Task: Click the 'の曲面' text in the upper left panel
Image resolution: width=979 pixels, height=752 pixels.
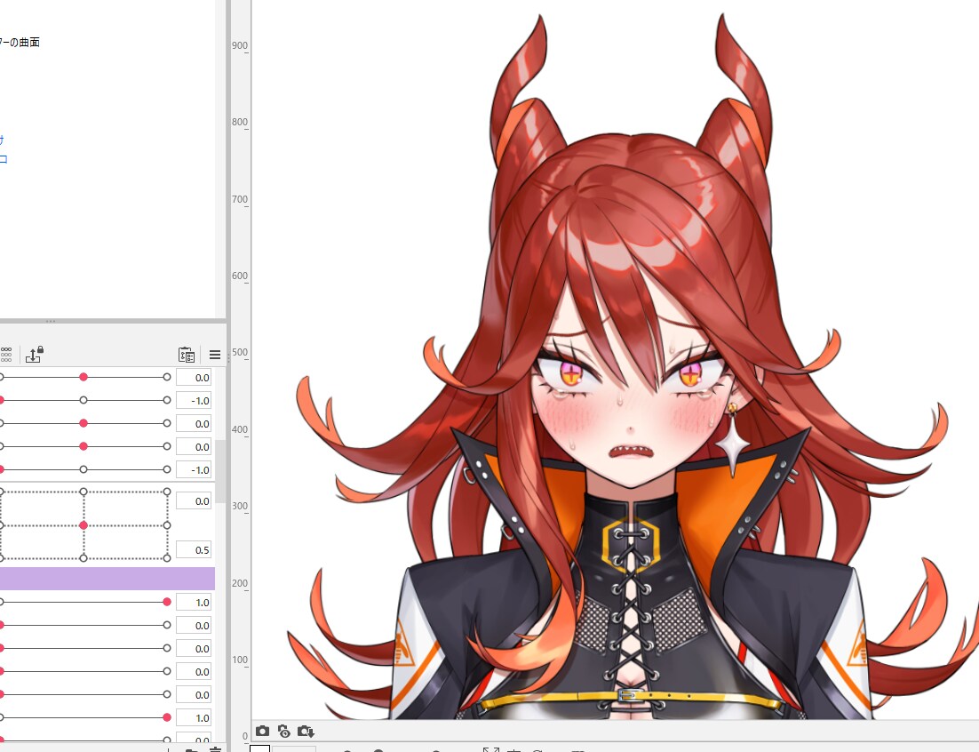Action: coord(25,42)
